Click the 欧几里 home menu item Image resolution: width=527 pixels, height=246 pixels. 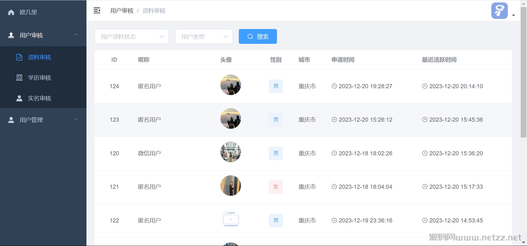[x=43, y=12]
